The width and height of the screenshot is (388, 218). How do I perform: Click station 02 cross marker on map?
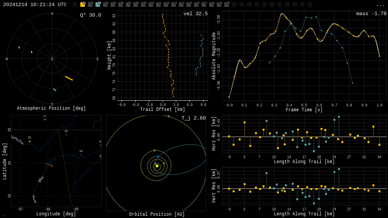point(66,135)
